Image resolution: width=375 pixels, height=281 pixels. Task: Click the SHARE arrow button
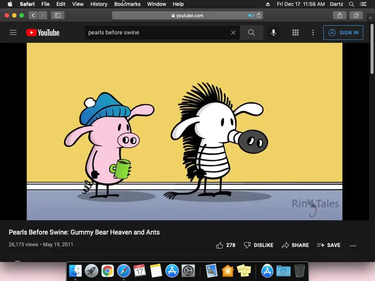click(296, 245)
